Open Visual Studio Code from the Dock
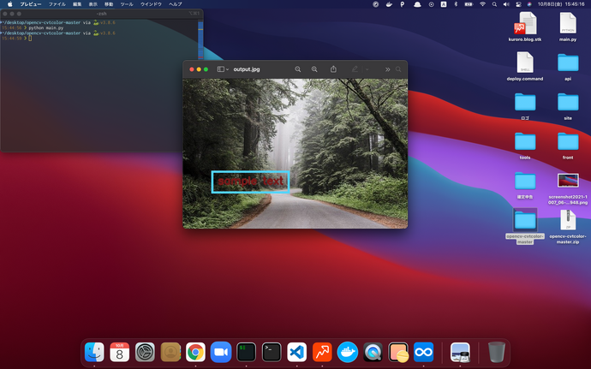The width and height of the screenshot is (591, 369). point(296,352)
